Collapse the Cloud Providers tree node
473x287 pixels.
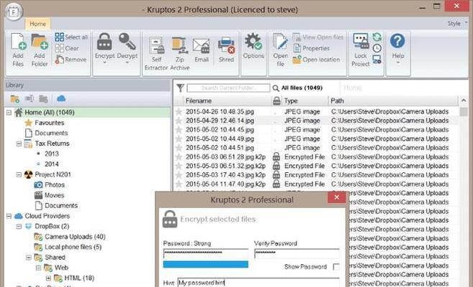[x=9, y=216]
